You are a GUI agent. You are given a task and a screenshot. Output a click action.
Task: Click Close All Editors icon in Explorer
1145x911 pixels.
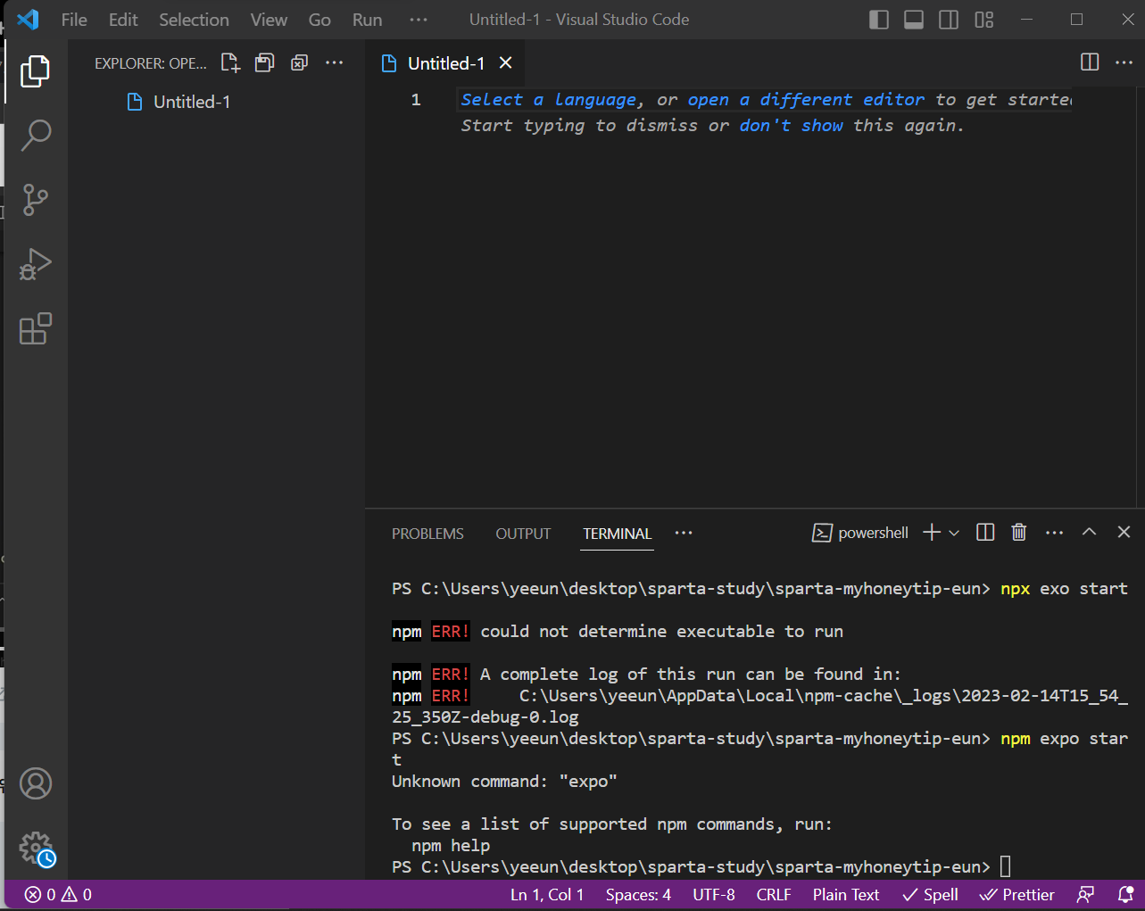[300, 62]
